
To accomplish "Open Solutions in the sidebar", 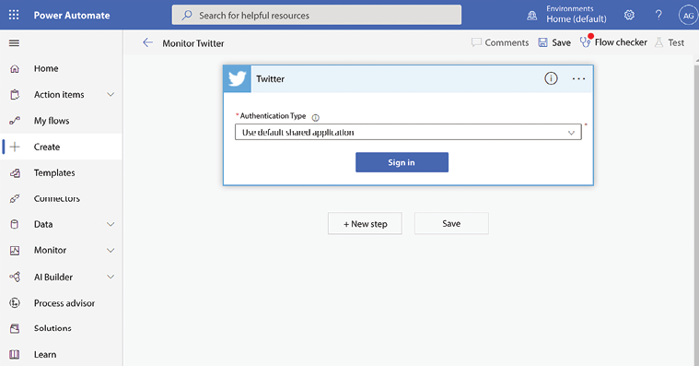I will [x=52, y=328].
